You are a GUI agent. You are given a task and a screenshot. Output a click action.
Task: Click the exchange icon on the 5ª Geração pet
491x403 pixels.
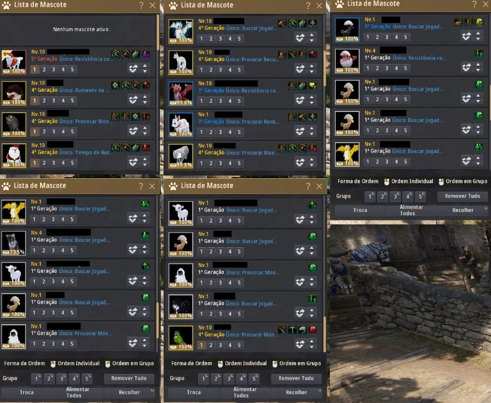click(134, 68)
